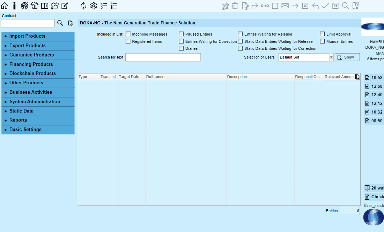The height and width of the screenshot is (232, 384).
Task: Click the info speech bubble icon
Action: pos(275,6)
